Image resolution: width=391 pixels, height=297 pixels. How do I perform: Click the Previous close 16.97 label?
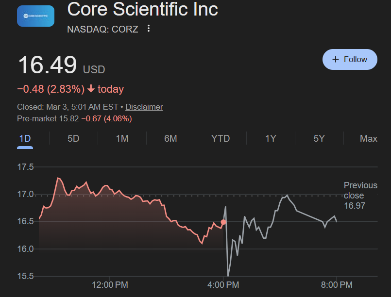tap(360, 195)
